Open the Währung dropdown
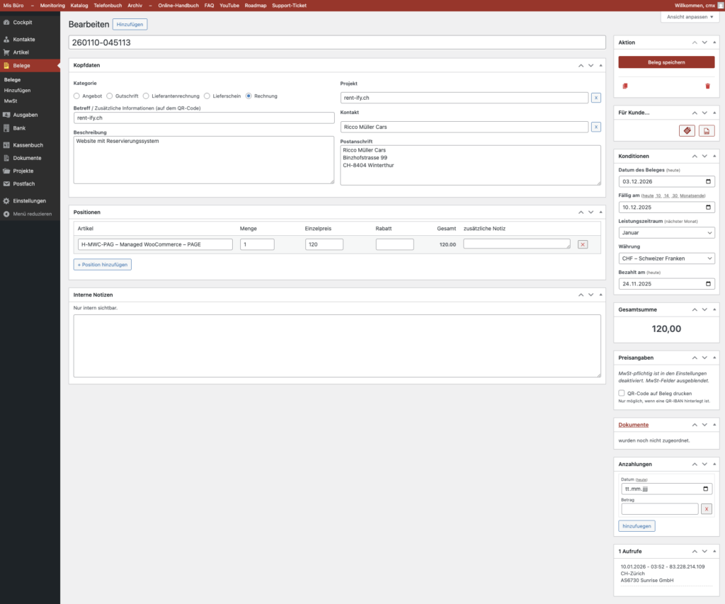This screenshot has height=604, width=725. coord(666,258)
